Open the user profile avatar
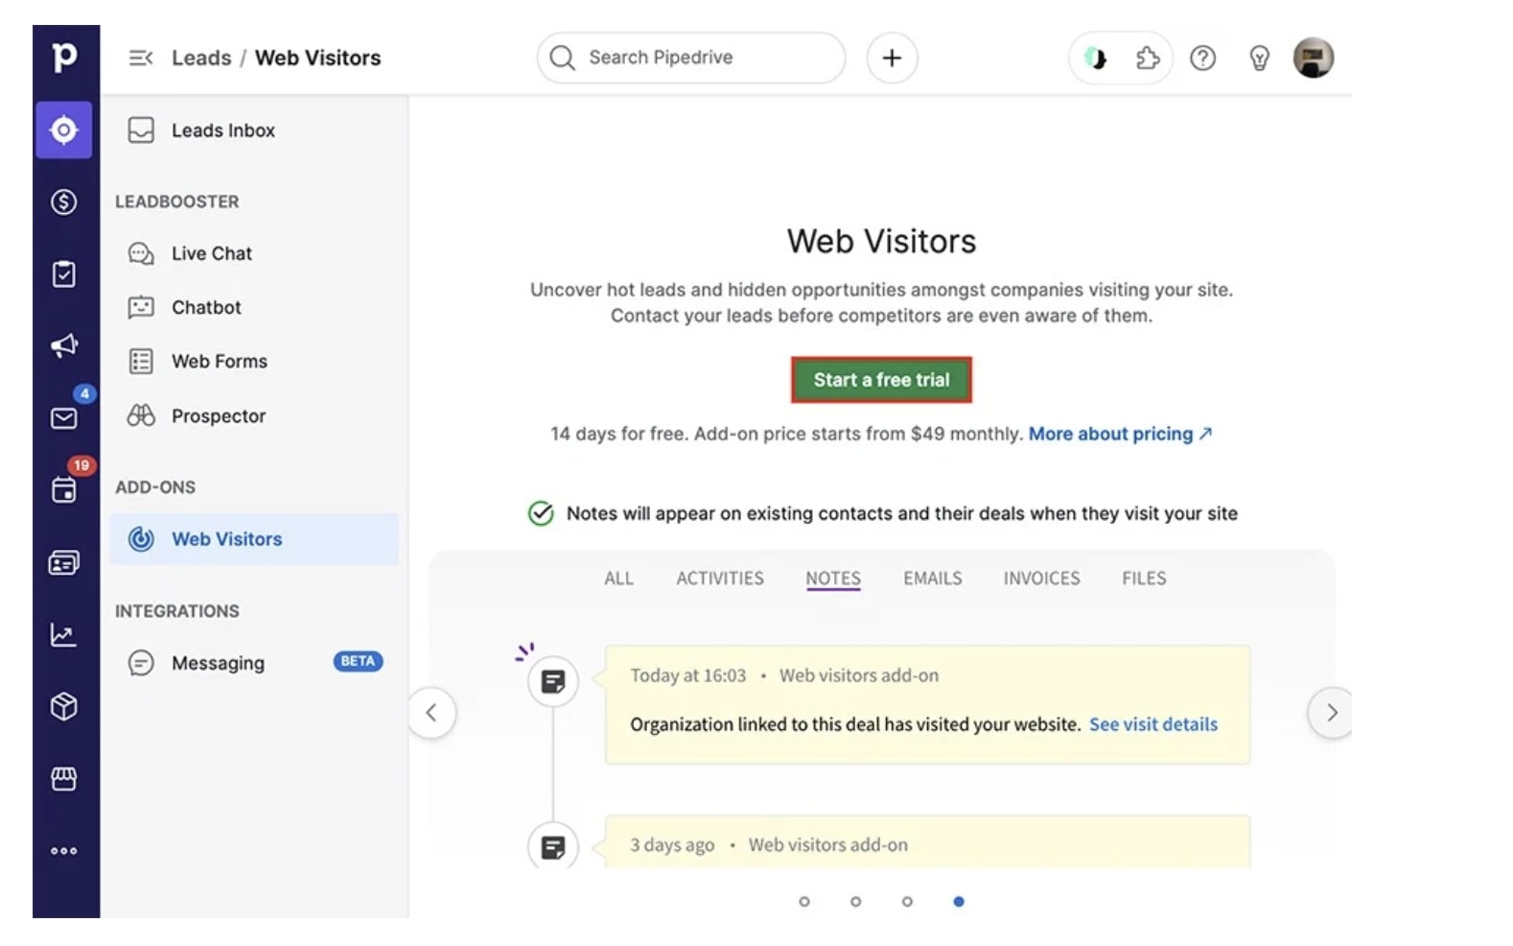This screenshot has width=1513, height=946. pos(1314,58)
